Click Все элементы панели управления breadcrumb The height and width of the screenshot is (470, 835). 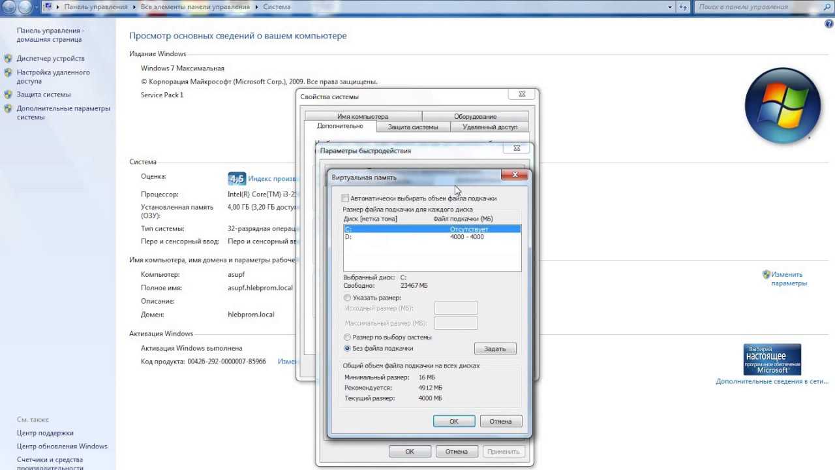tap(196, 7)
